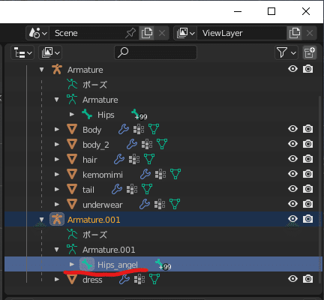324x300 pixels.
Task: Click the wrench icon on dress row
Action: coord(124,279)
